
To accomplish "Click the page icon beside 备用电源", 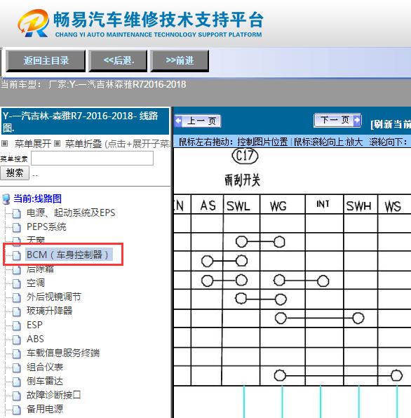I will [17, 410].
